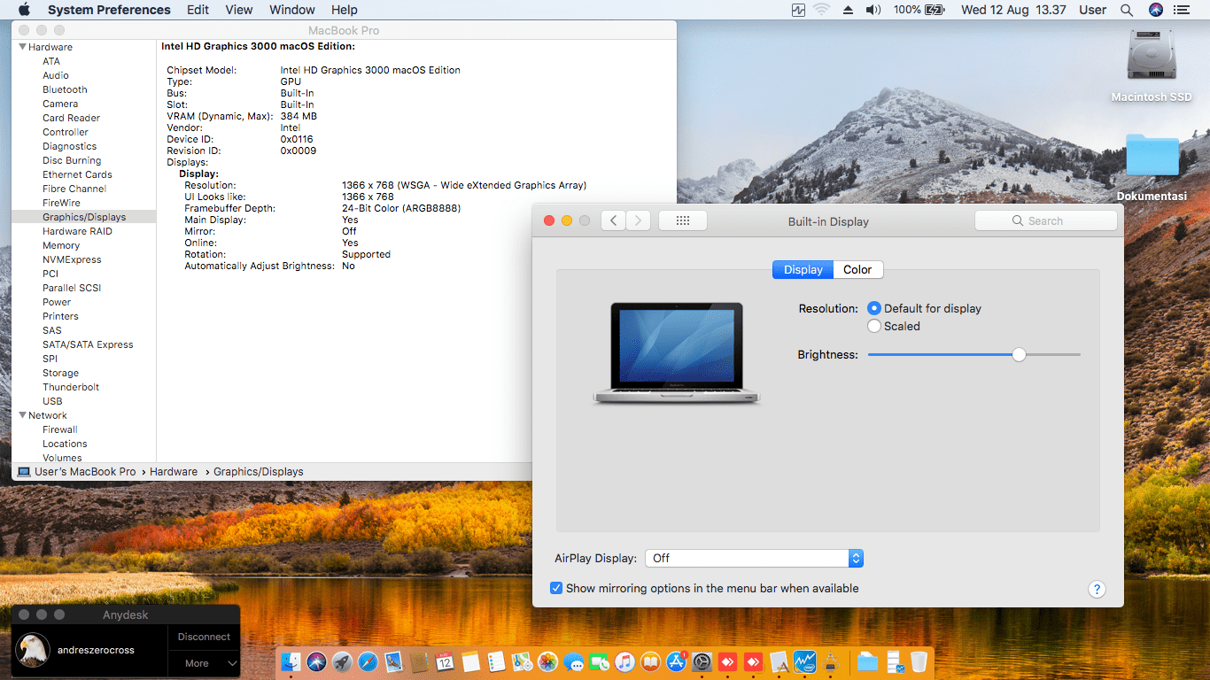Open Photos app from the dock
This screenshot has width=1210, height=680.
(x=547, y=661)
